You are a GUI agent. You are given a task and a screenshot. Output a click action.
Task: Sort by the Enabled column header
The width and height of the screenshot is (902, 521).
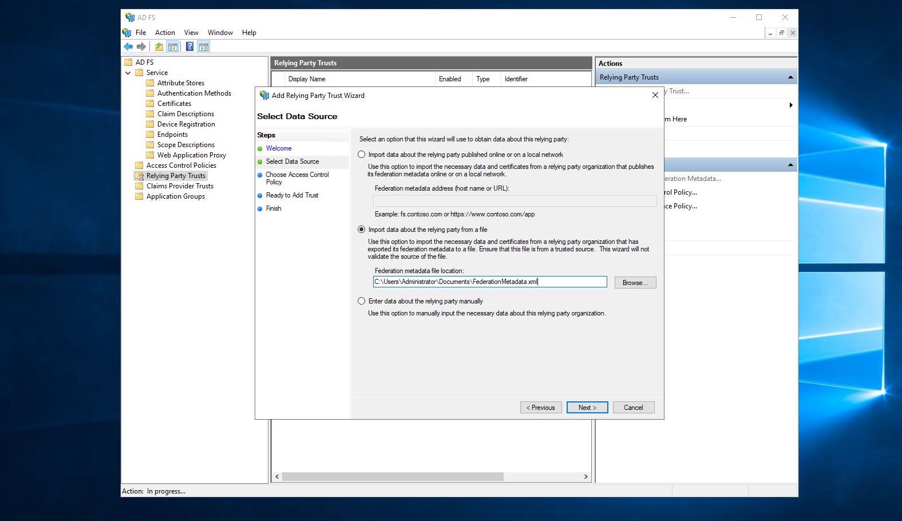pyautogui.click(x=453, y=79)
